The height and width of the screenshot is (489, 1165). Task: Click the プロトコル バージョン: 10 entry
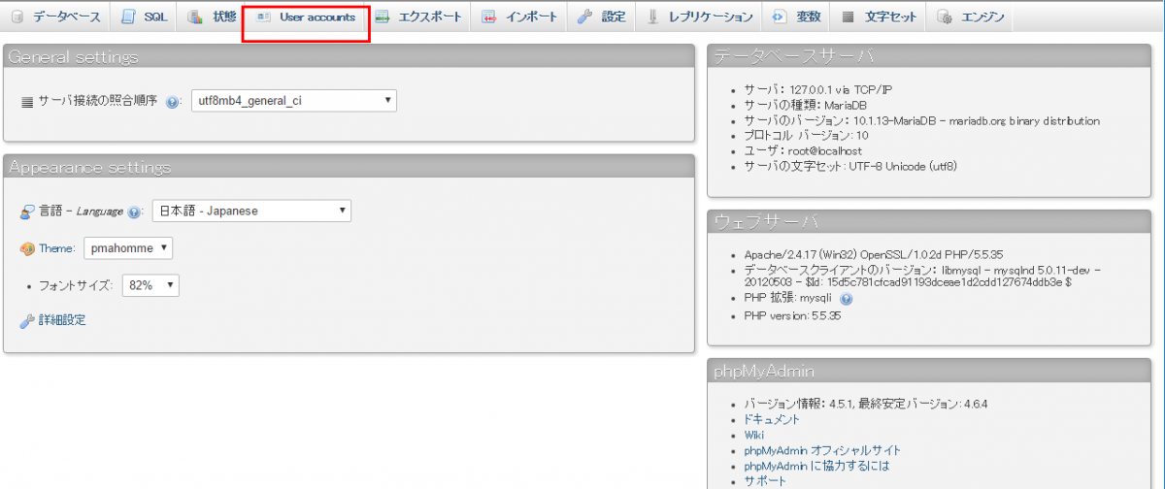point(806,136)
